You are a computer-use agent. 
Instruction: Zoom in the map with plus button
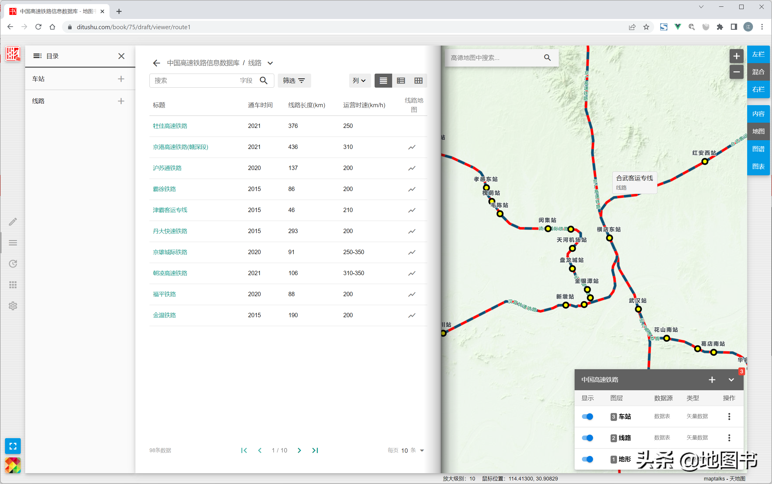click(736, 56)
